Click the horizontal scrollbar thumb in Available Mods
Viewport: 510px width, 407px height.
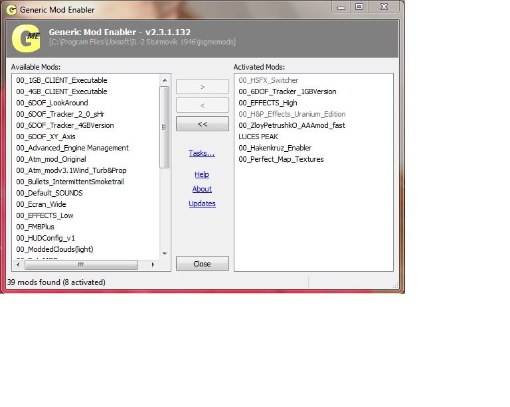coord(81,265)
